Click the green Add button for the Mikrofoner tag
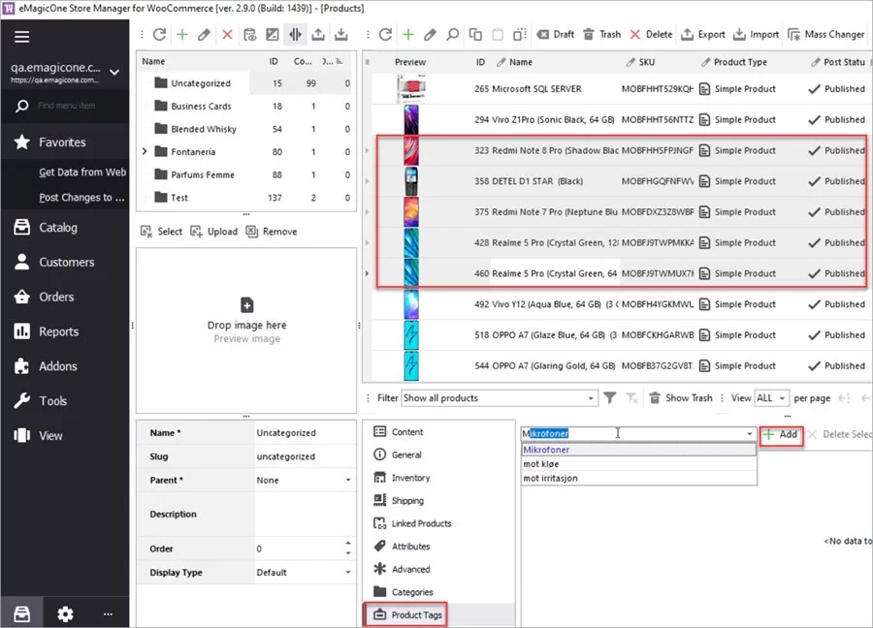This screenshot has height=628, width=873. pyautogui.click(x=781, y=434)
